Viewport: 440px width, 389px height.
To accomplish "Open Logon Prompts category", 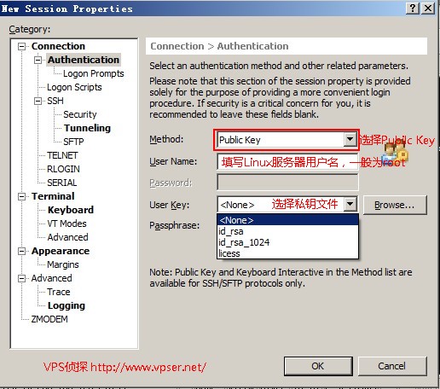I will tap(94, 73).
